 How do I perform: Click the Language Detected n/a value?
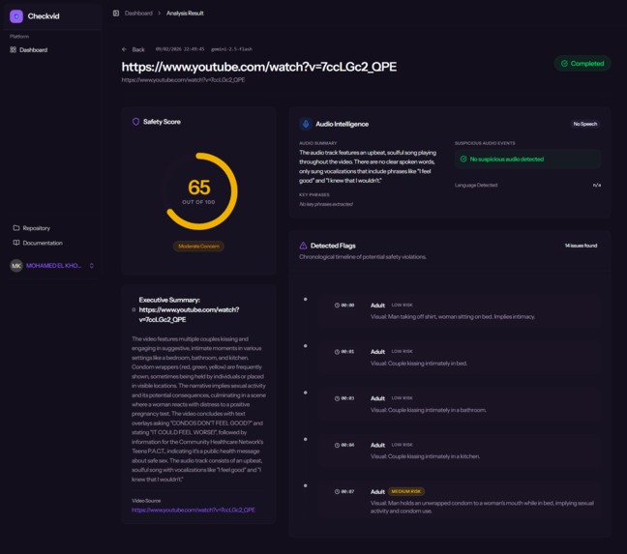(597, 185)
